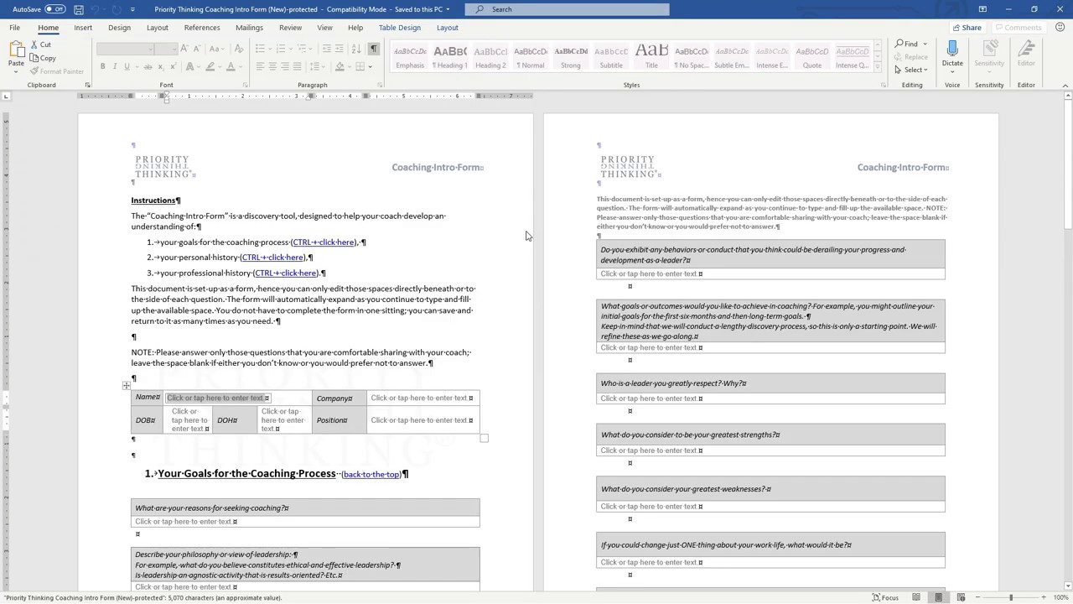The width and height of the screenshot is (1073, 604).
Task: Switch to Web Layout view icon
Action: click(961, 597)
